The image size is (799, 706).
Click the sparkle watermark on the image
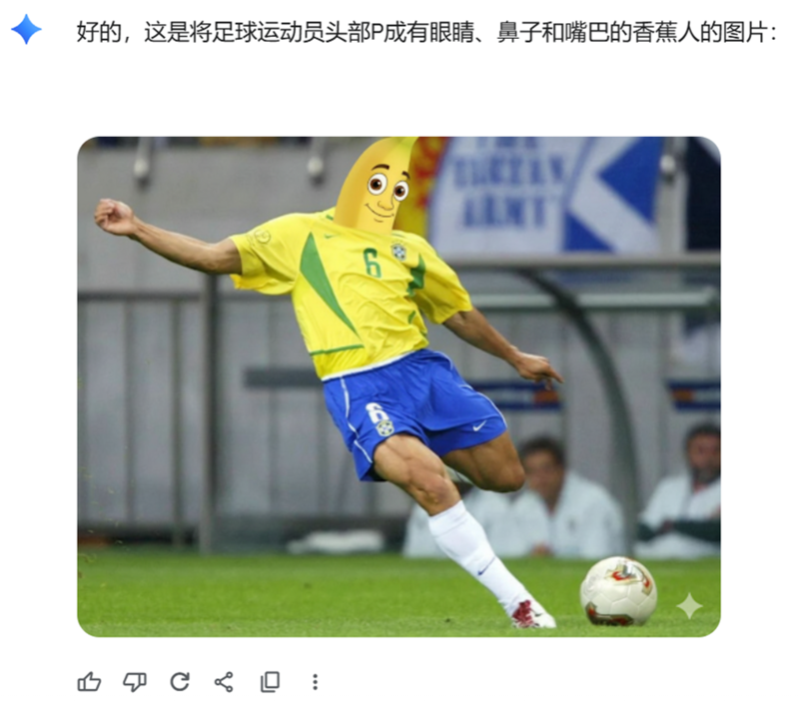[x=689, y=605]
